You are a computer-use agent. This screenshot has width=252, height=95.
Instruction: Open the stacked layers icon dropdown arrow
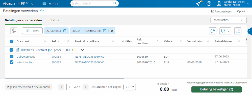(228, 31)
